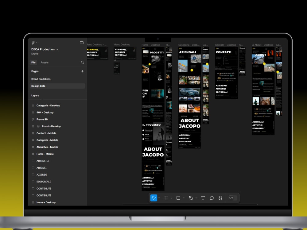Click text icon of EDITORIALI layer

tap(33, 182)
